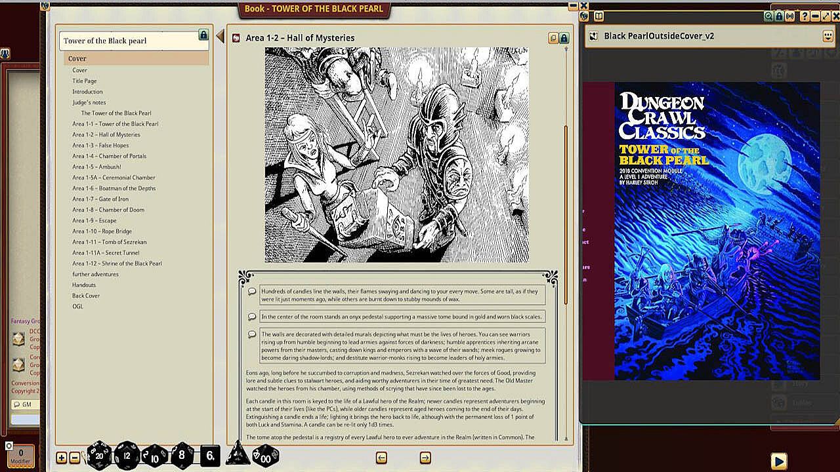Collapse the Cover section header
Viewport: 840px width, 472px height.
136,58
